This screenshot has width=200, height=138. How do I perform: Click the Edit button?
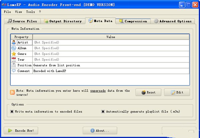177,92
